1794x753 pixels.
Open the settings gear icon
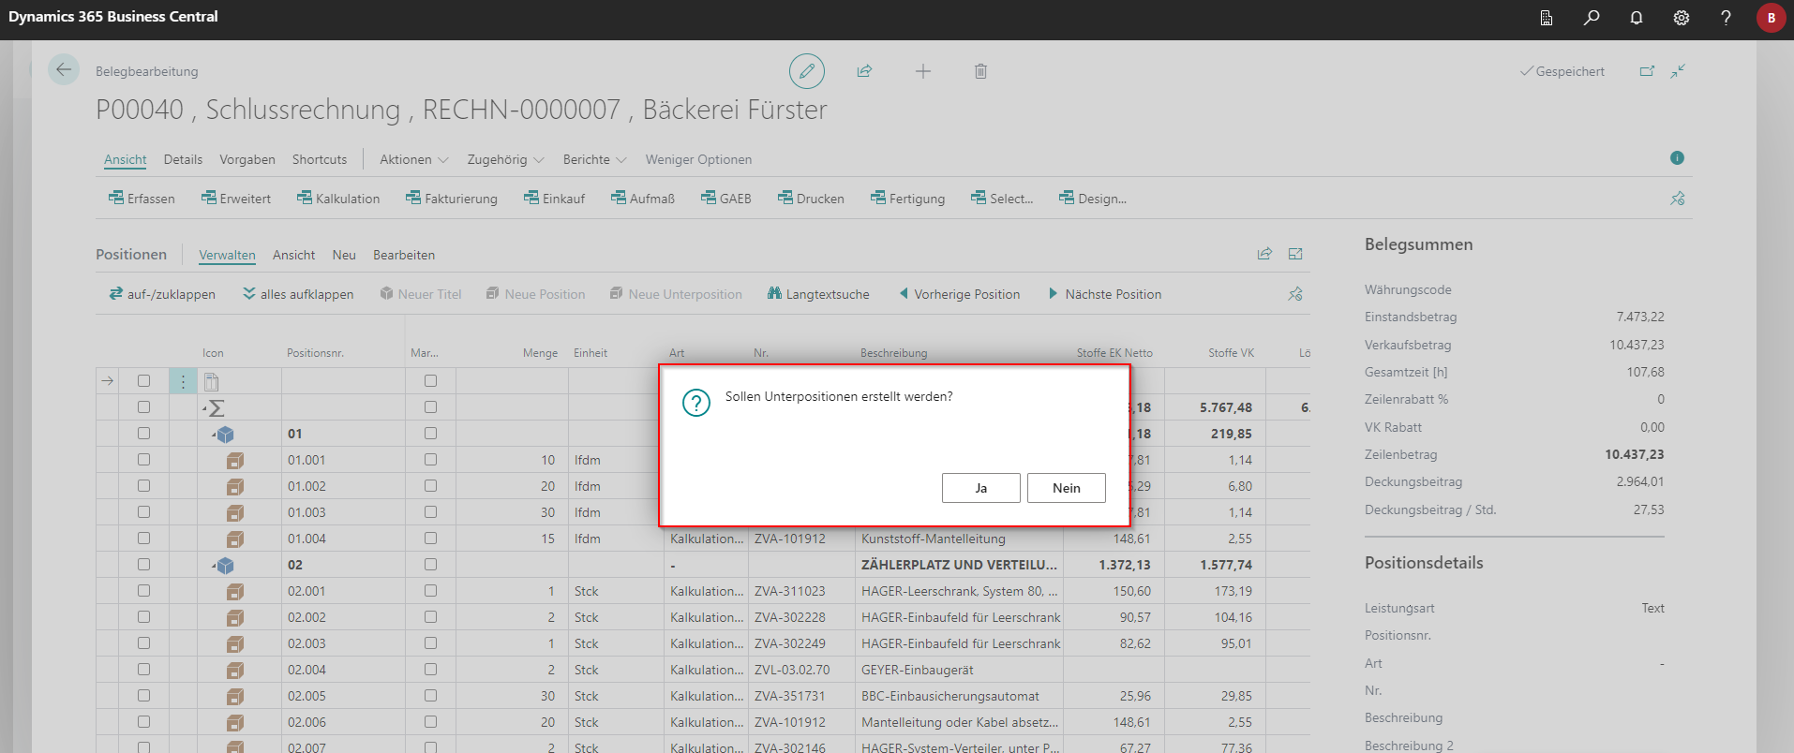[1682, 18]
